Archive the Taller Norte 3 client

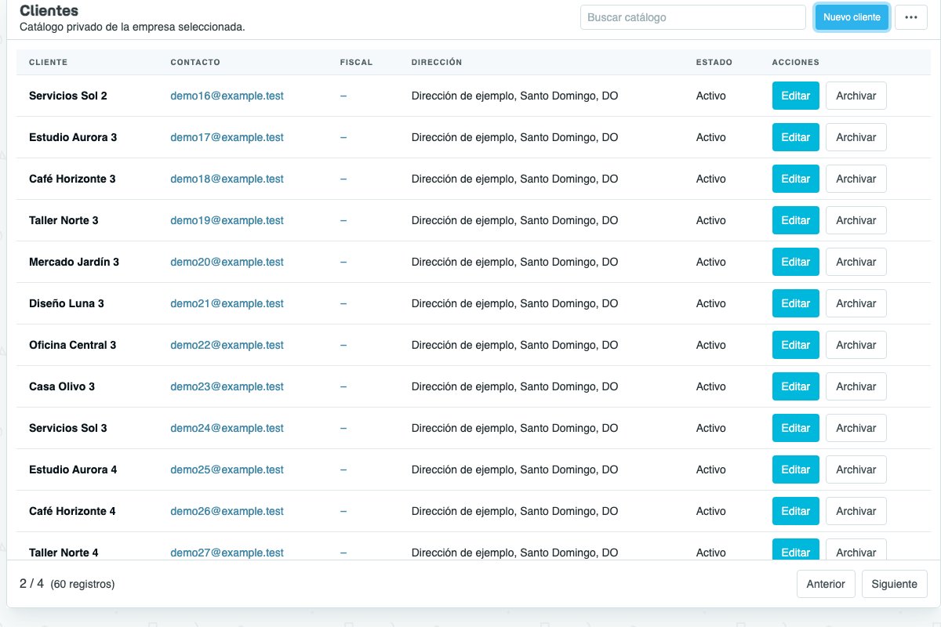[x=856, y=220]
